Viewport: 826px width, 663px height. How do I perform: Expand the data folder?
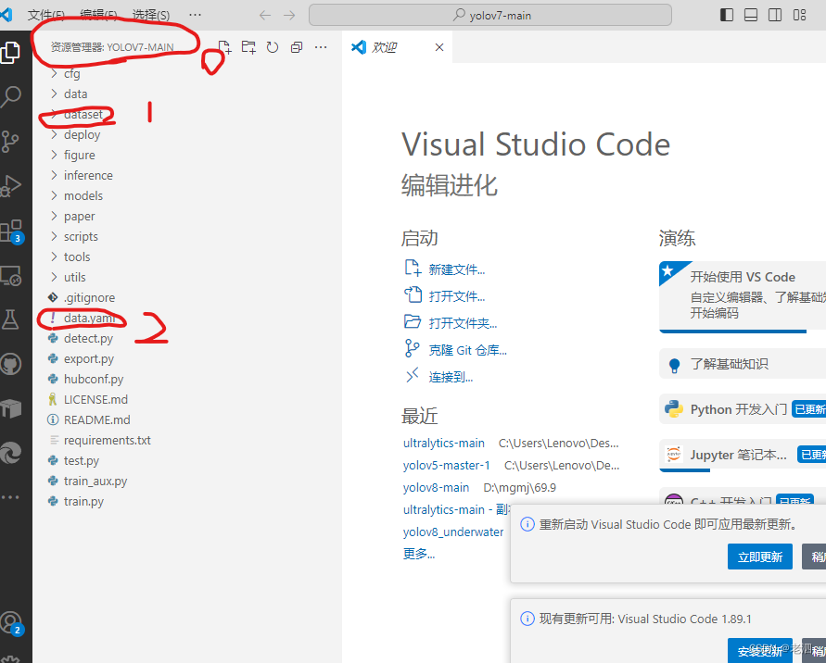pos(187,94)
